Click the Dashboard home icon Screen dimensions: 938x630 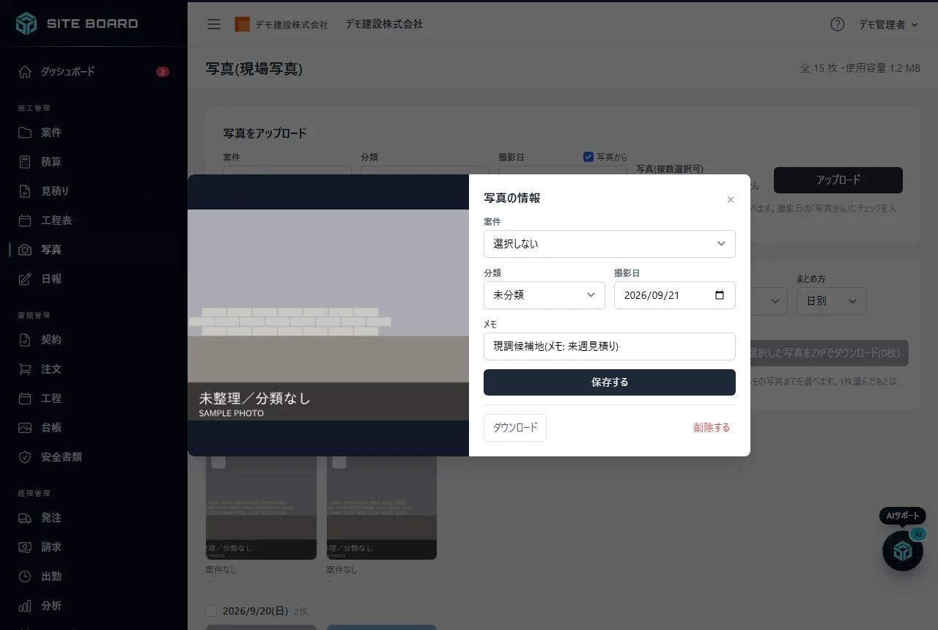(25, 72)
